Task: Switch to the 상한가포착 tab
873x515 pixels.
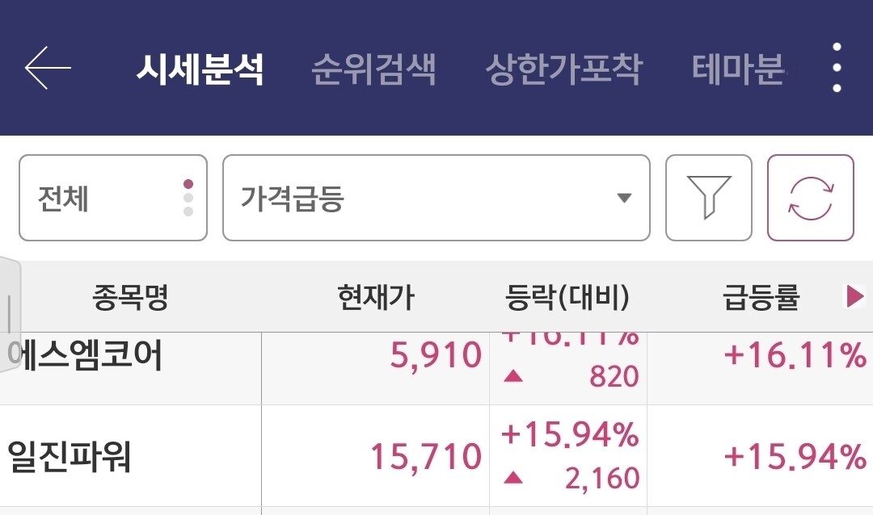Action: (x=563, y=69)
